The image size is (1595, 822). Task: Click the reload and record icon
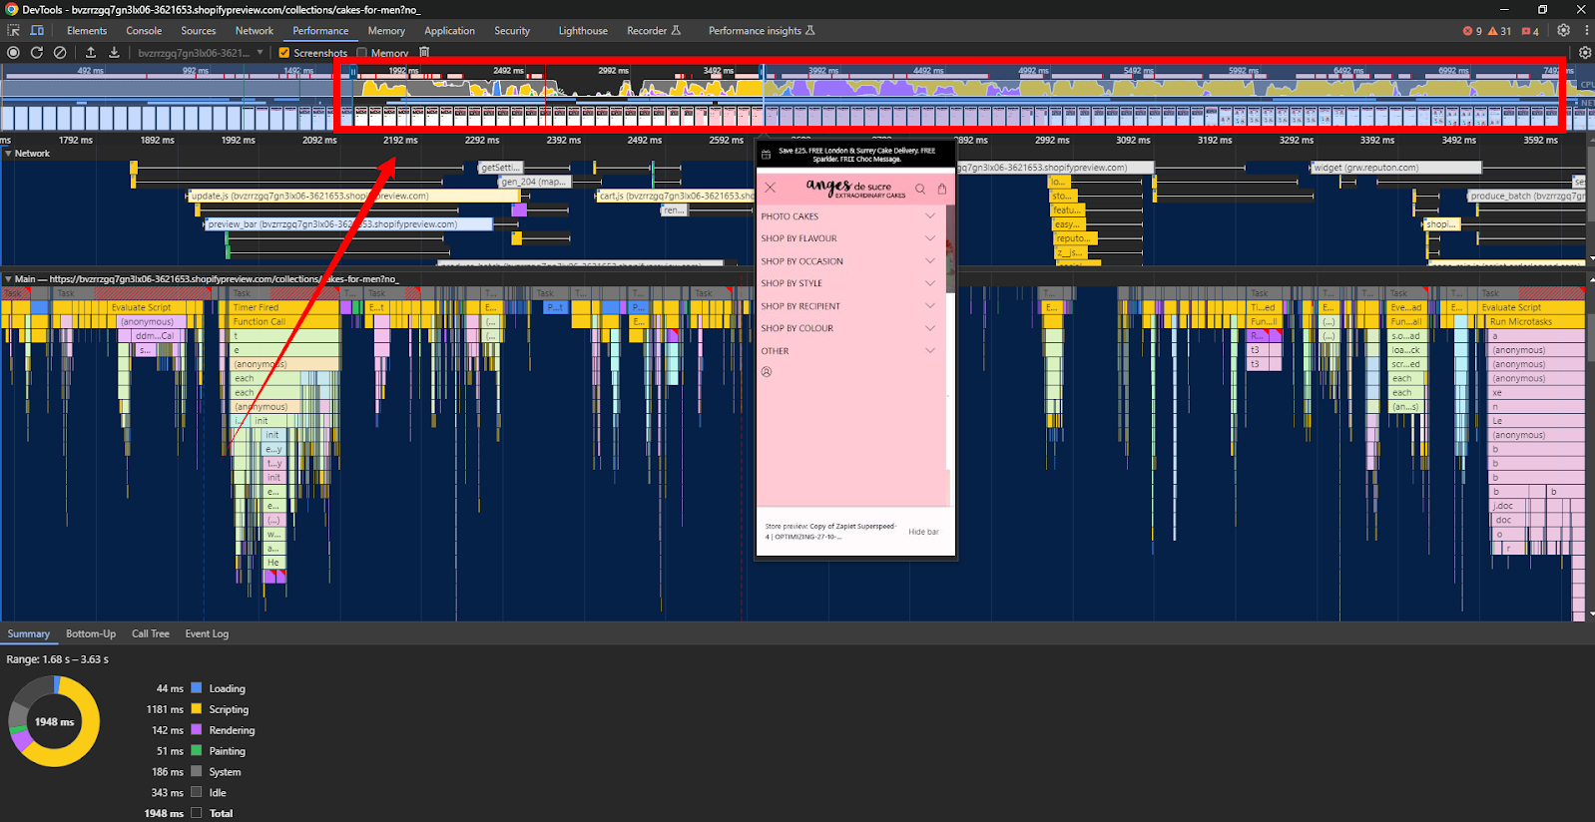click(x=37, y=53)
